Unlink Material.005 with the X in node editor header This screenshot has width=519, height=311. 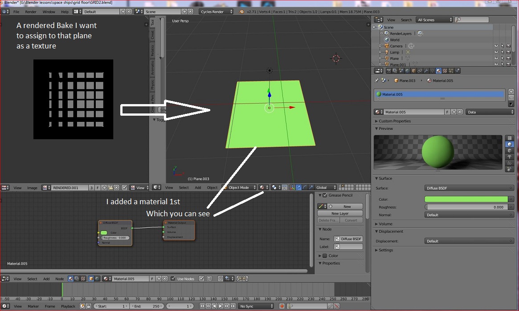click(x=165, y=279)
